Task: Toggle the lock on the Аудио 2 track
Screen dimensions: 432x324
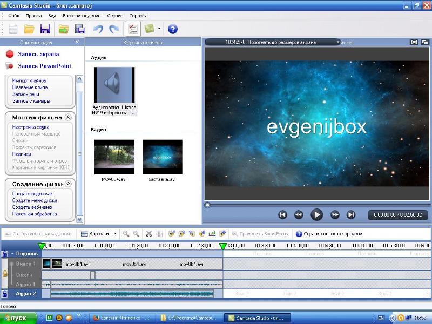Action: pos(5,294)
